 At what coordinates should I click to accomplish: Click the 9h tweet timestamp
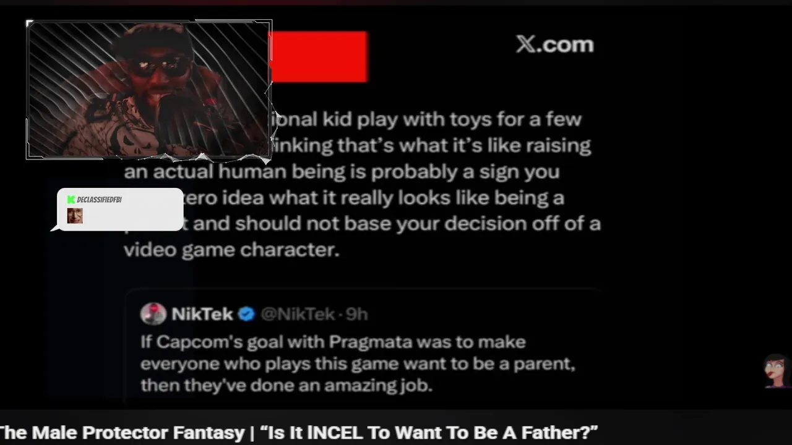[x=357, y=314]
